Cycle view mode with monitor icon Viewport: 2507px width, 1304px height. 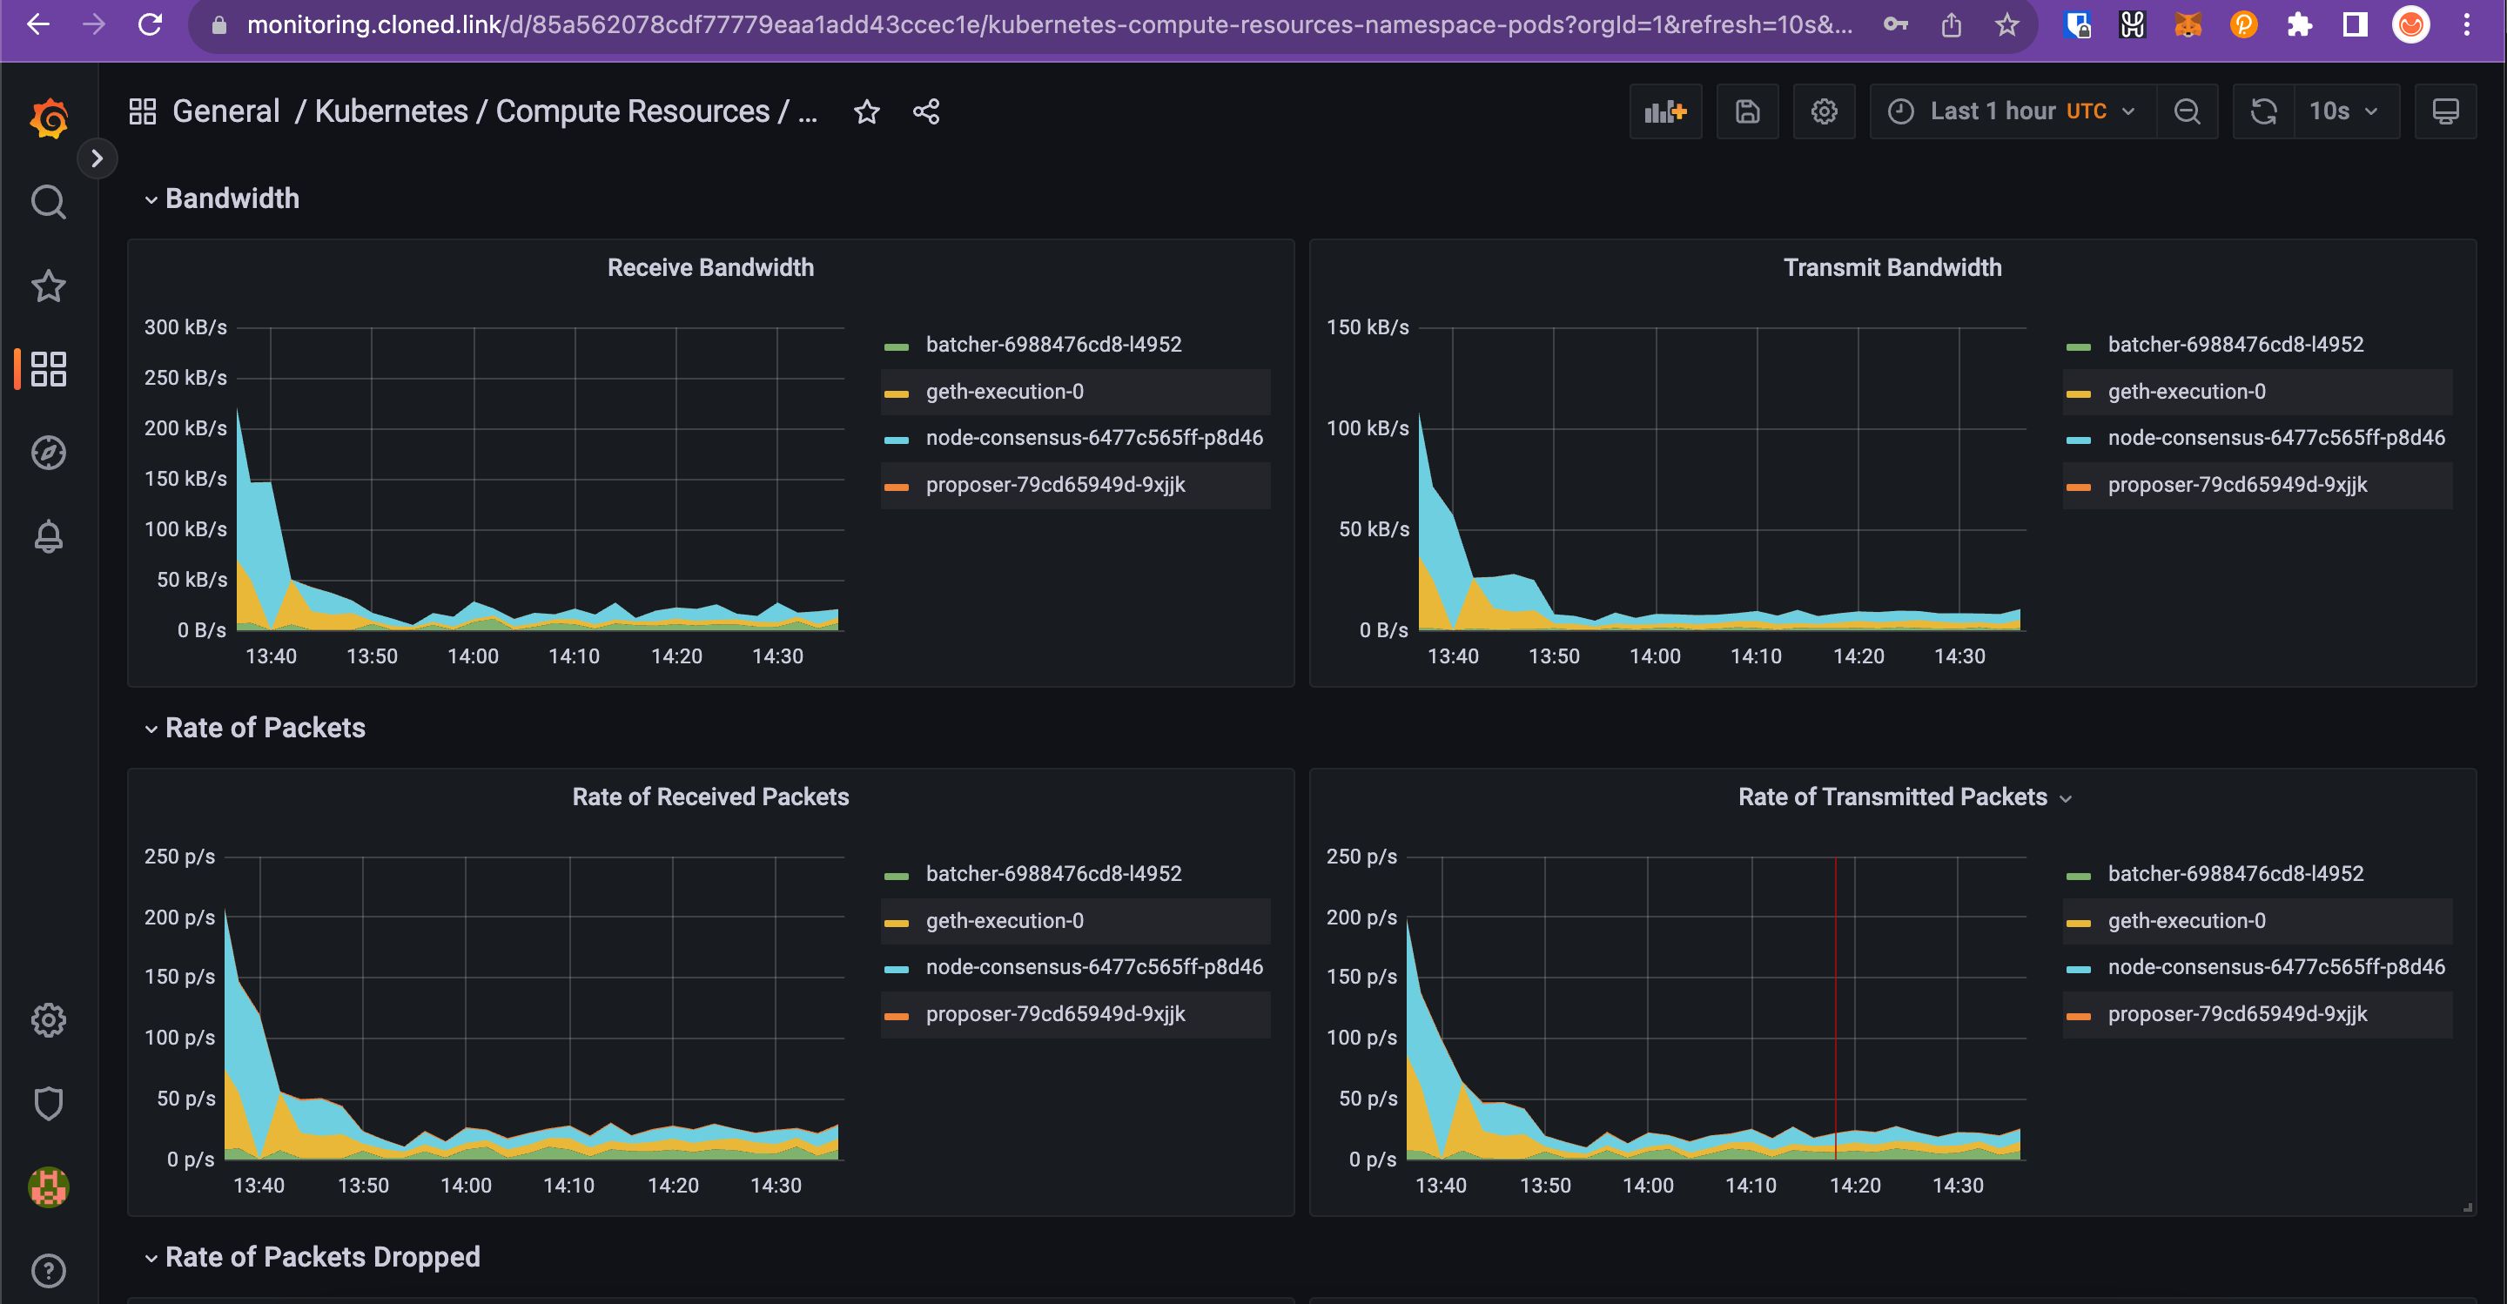(x=2446, y=112)
